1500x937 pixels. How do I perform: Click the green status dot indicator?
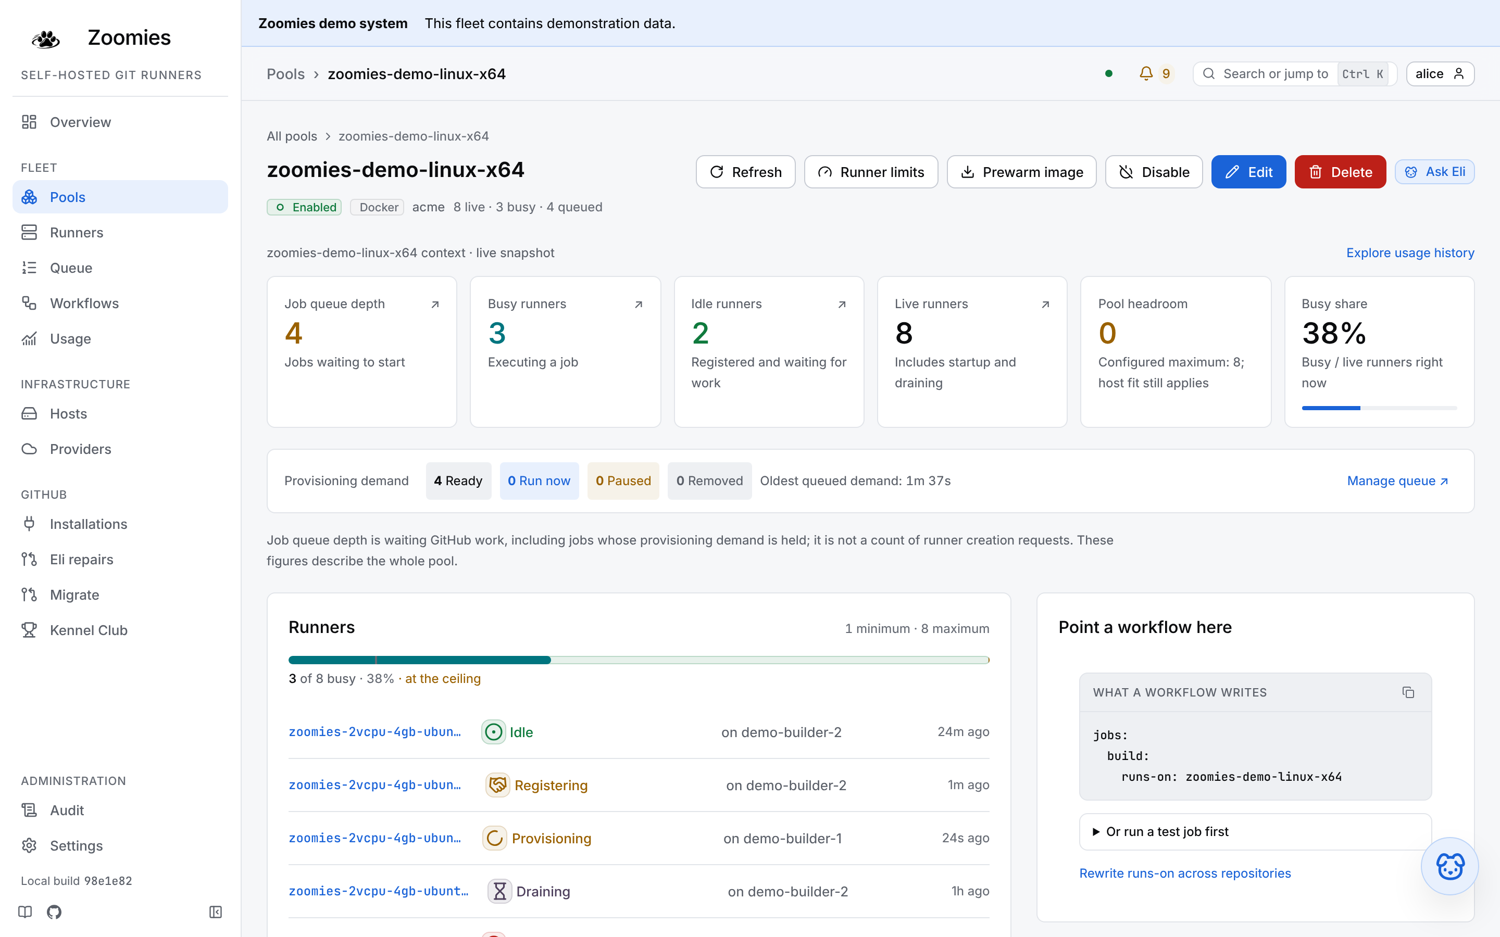[1109, 74]
